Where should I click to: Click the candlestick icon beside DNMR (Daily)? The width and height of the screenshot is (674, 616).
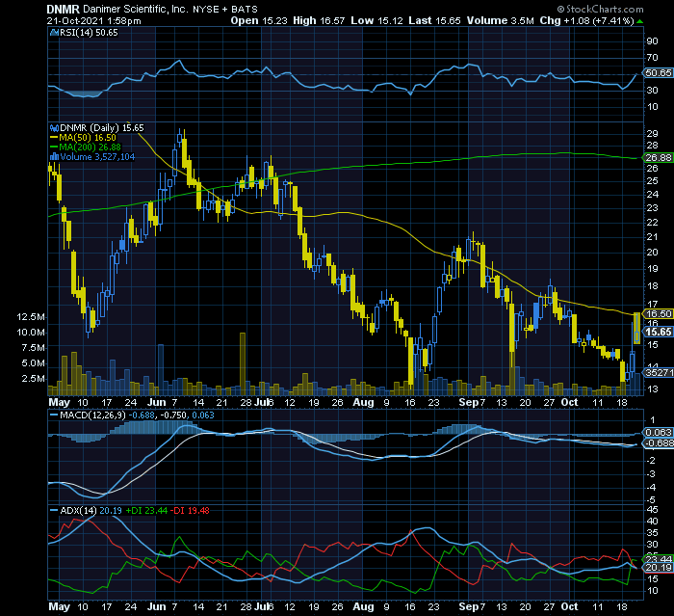point(54,128)
